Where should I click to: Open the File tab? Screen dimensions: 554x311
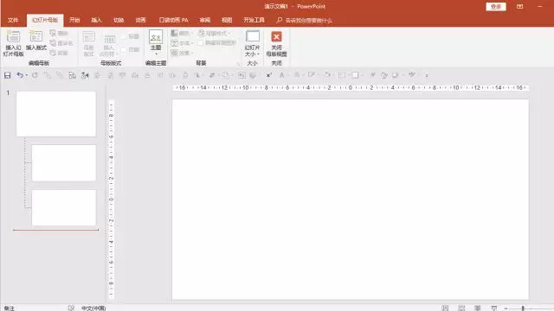pyautogui.click(x=13, y=20)
